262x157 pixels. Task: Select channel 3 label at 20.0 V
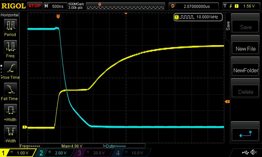tap(93, 153)
